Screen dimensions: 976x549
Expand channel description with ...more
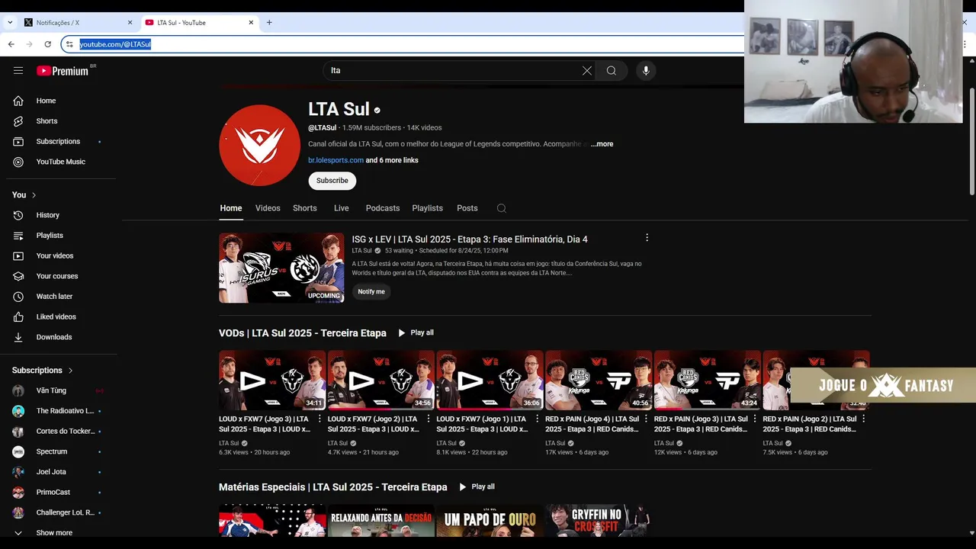click(602, 144)
